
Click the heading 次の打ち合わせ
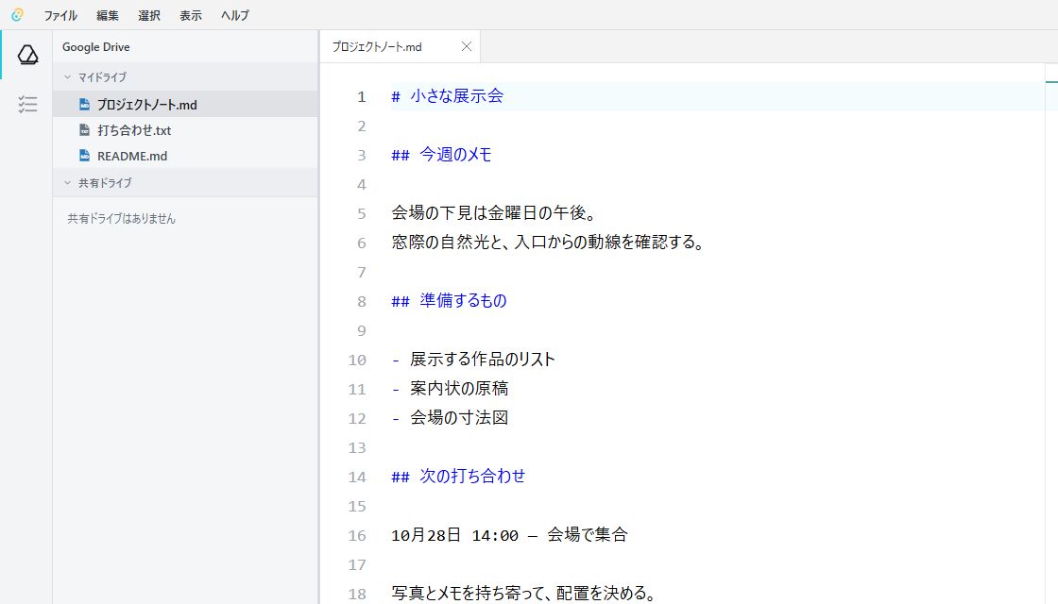pos(458,477)
